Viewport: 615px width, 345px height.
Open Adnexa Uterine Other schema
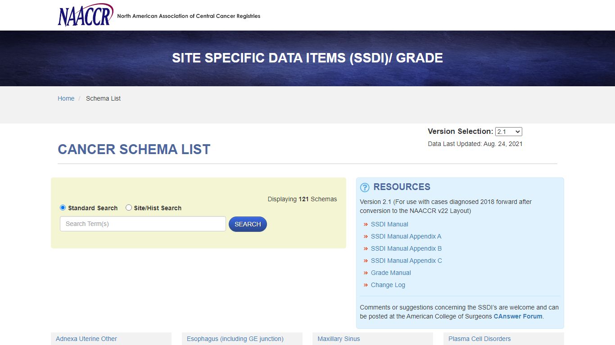pos(86,339)
